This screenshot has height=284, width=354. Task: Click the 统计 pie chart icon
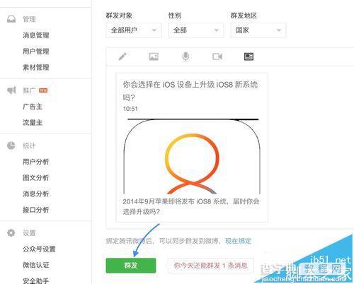[11, 146]
